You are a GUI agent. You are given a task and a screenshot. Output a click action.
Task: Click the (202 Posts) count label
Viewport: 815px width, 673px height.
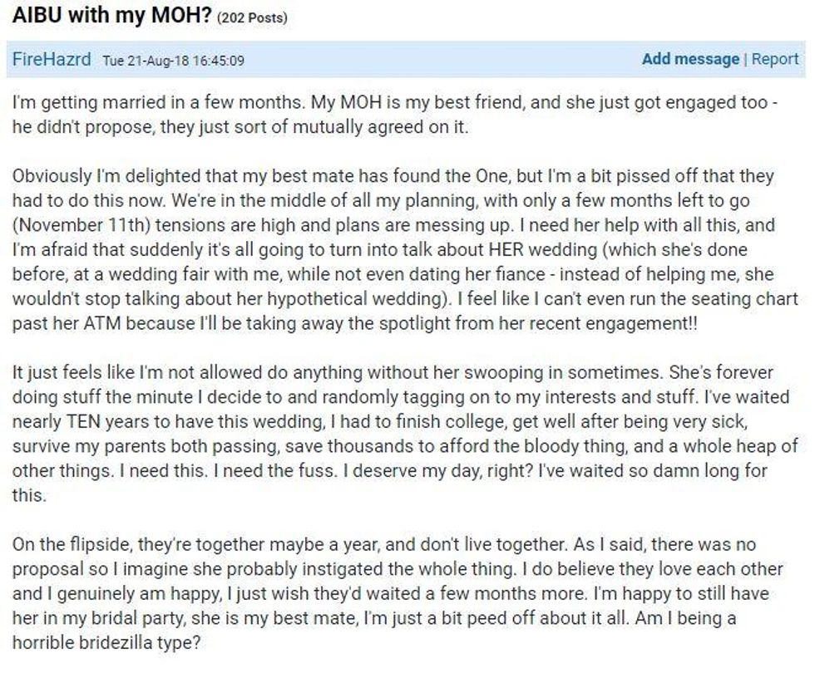point(252,18)
